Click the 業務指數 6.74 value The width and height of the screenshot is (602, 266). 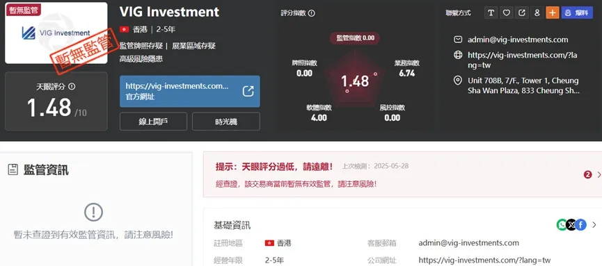point(407,73)
